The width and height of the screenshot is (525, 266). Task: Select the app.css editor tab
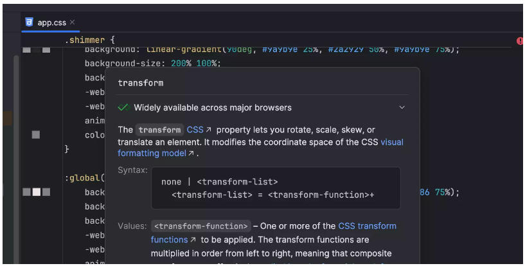[50, 22]
